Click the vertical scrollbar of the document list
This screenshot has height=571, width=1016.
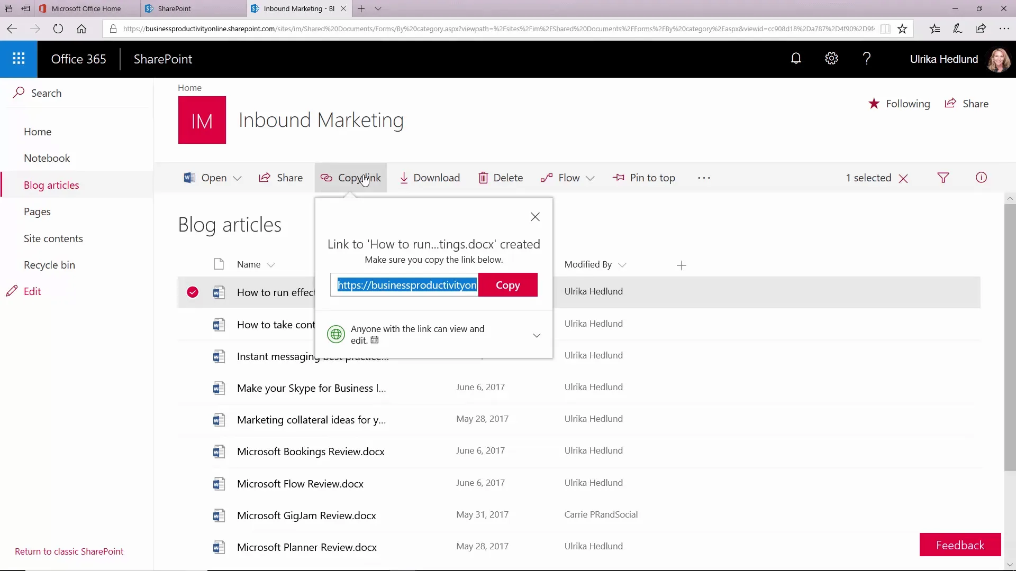[x=1010, y=336]
